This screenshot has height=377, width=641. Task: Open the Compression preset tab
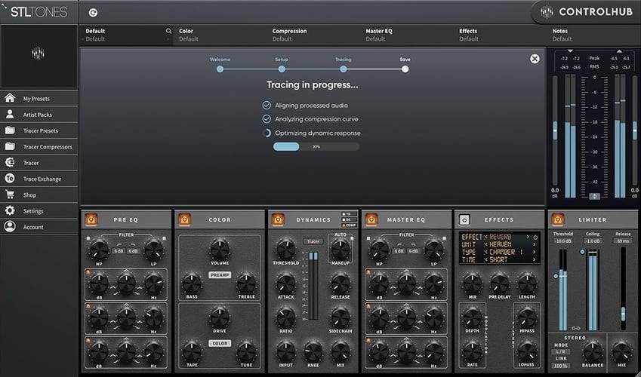pyautogui.click(x=315, y=35)
